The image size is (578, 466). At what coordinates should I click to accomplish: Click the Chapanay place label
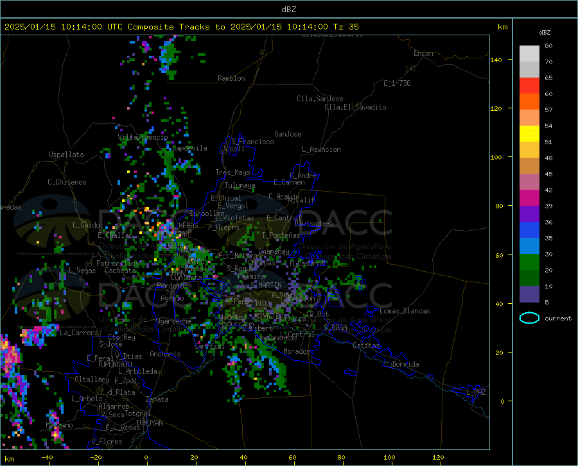tap(274, 251)
